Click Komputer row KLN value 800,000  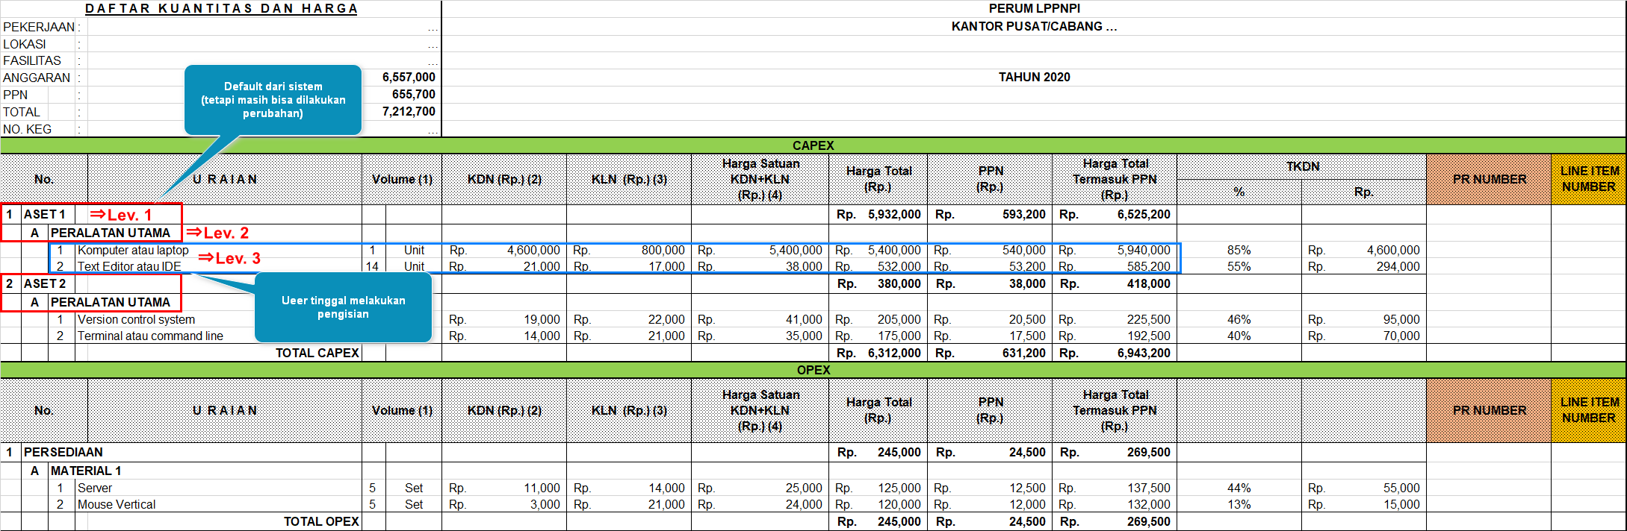pos(663,251)
